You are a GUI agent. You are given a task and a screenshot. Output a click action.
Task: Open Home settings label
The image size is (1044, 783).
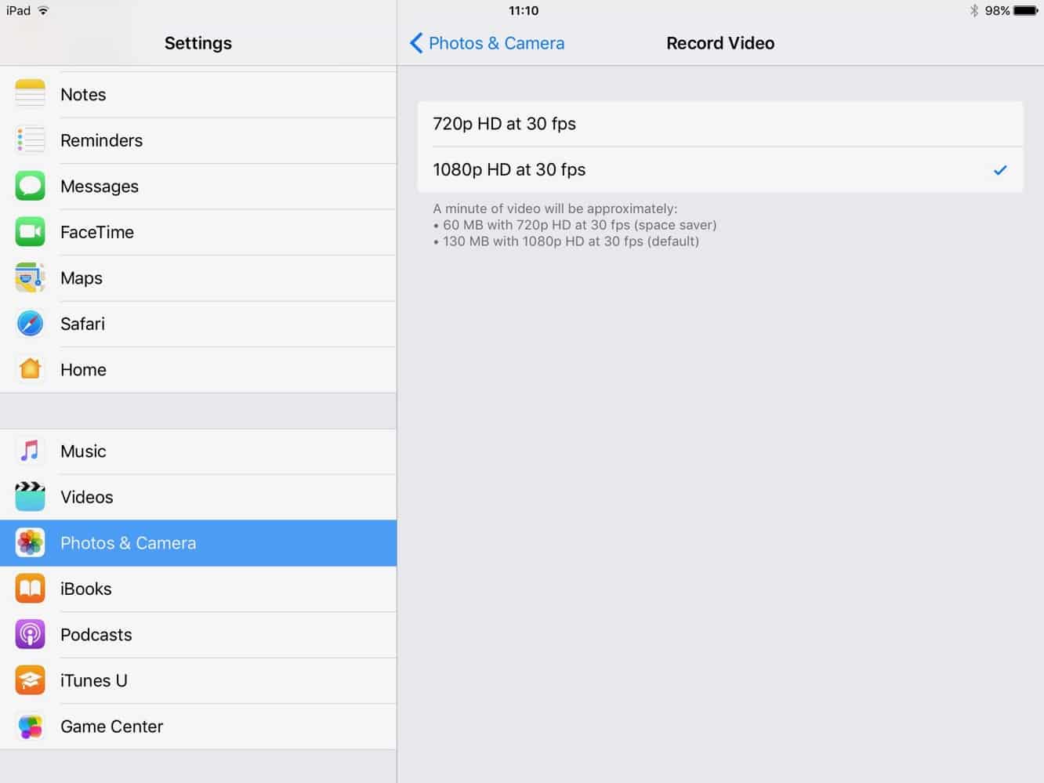pos(83,370)
